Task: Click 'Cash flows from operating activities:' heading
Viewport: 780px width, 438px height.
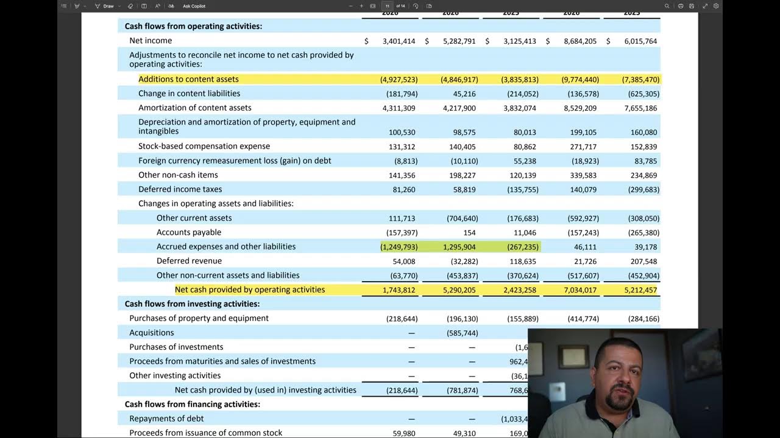Action: point(193,26)
